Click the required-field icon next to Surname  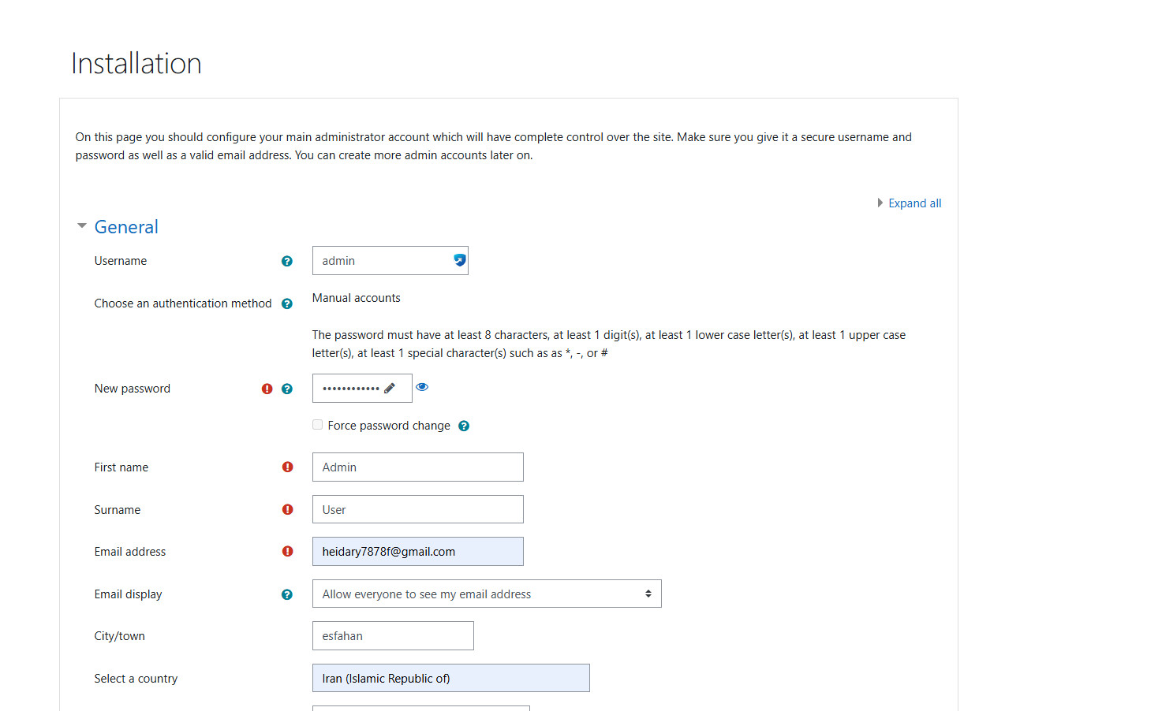pos(287,509)
